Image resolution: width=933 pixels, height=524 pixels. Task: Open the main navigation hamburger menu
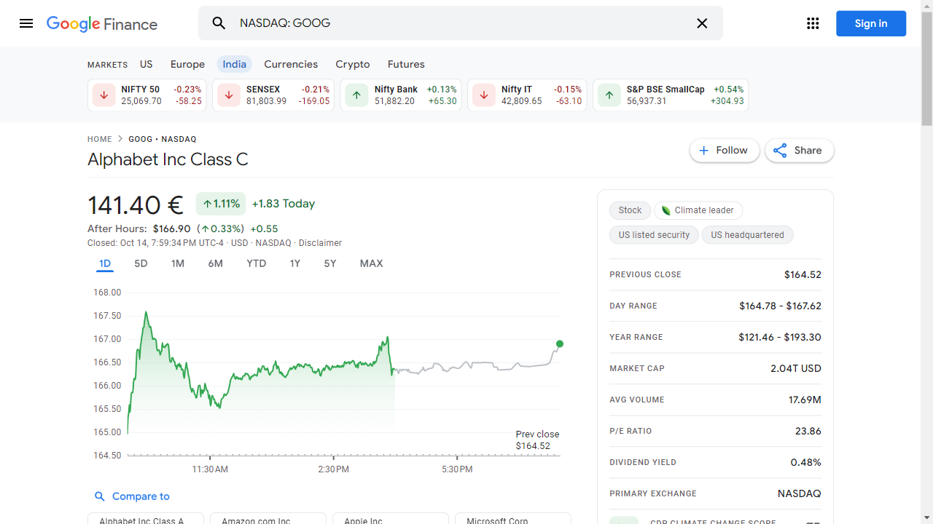[26, 23]
